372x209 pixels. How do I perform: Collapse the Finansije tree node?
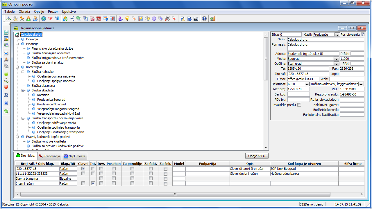[18, 44]
